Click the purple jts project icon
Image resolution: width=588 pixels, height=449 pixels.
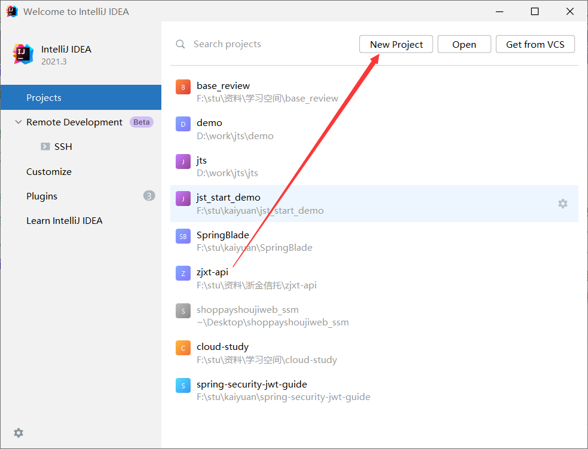tap(183, 162)
